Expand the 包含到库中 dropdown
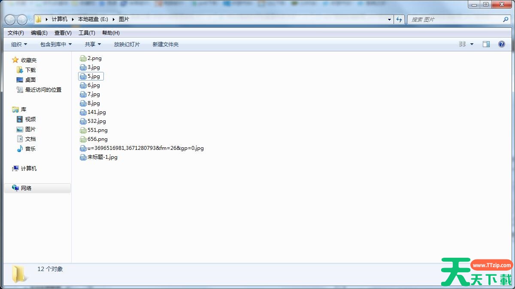 [56, 44]
